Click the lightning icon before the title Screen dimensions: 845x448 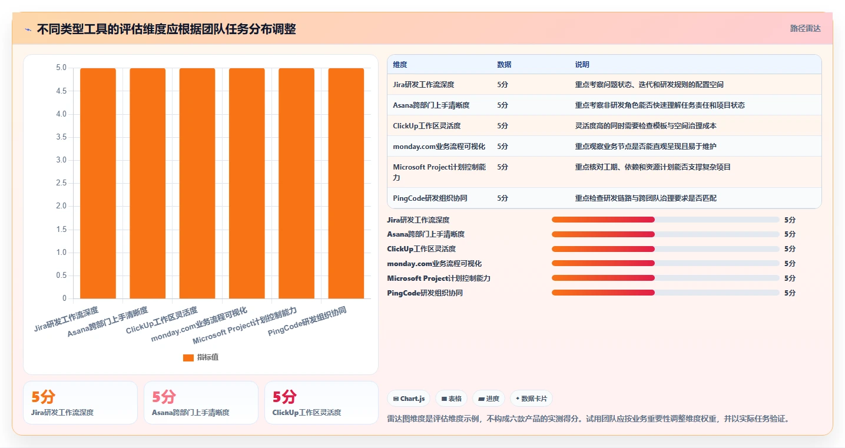(x=28, y=29)
